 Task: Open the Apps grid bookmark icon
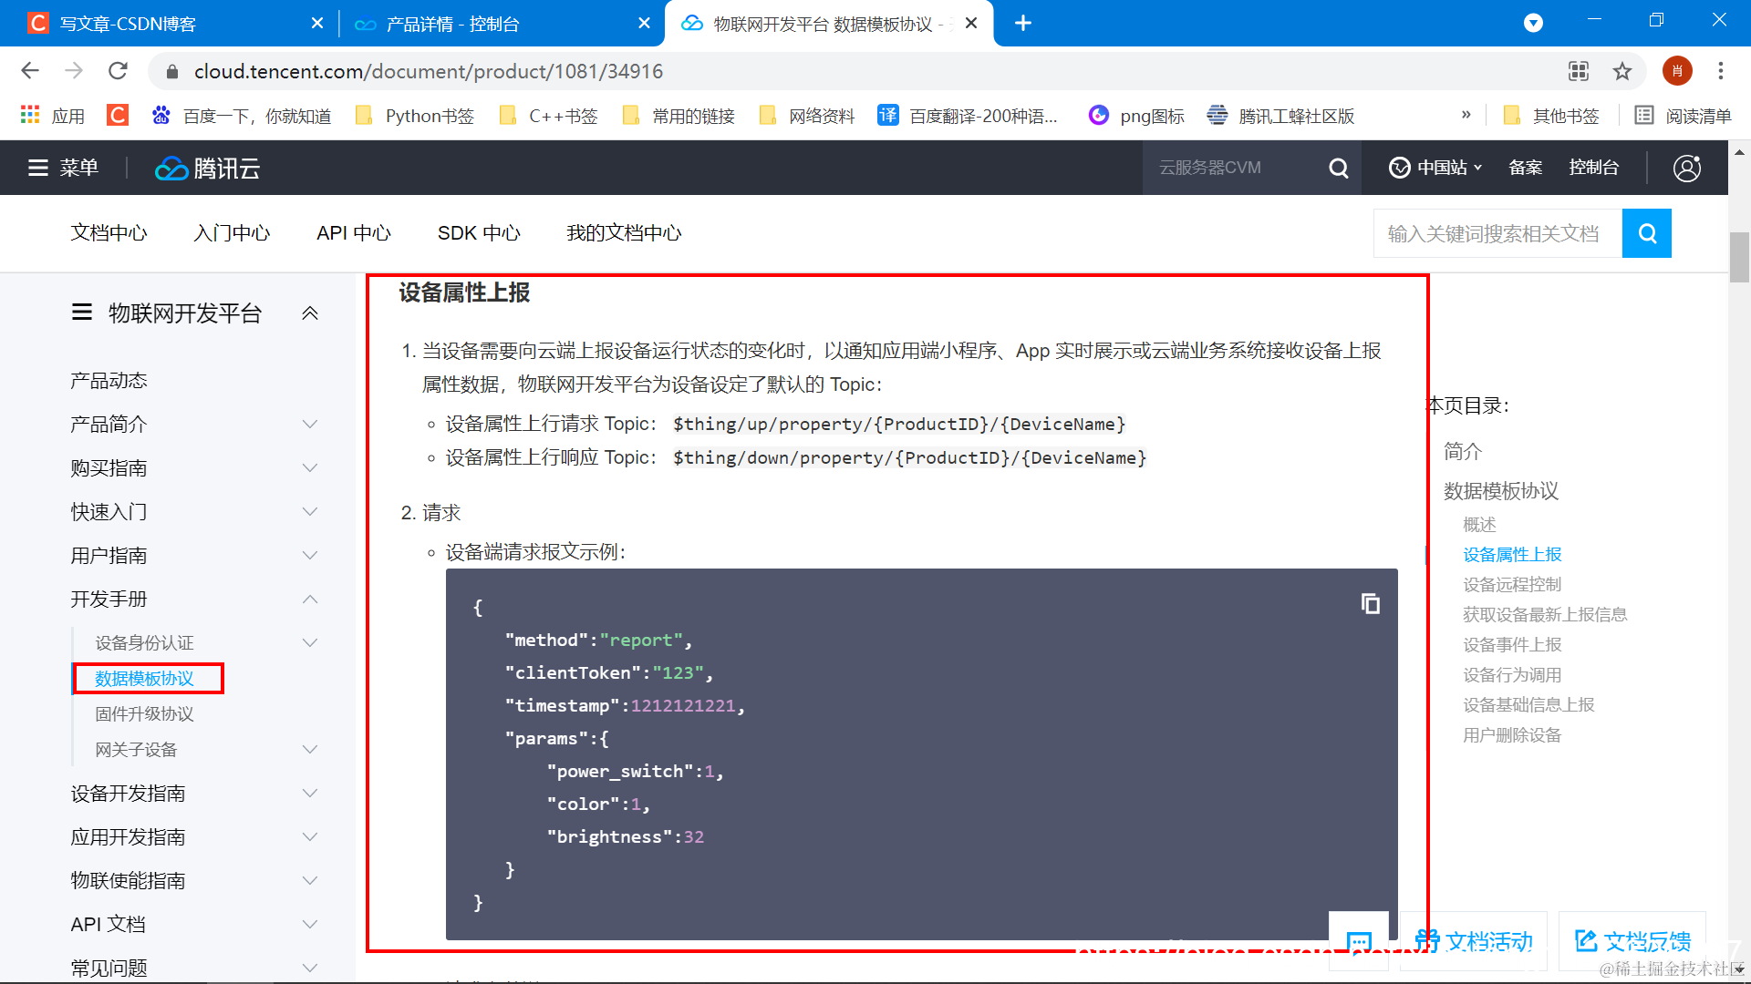pyautogui.click(x=53, y=116)
